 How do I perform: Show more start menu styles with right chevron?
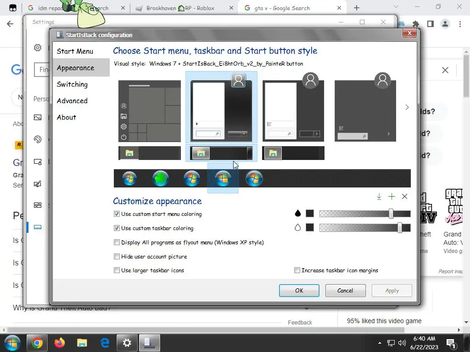[407, 107]
